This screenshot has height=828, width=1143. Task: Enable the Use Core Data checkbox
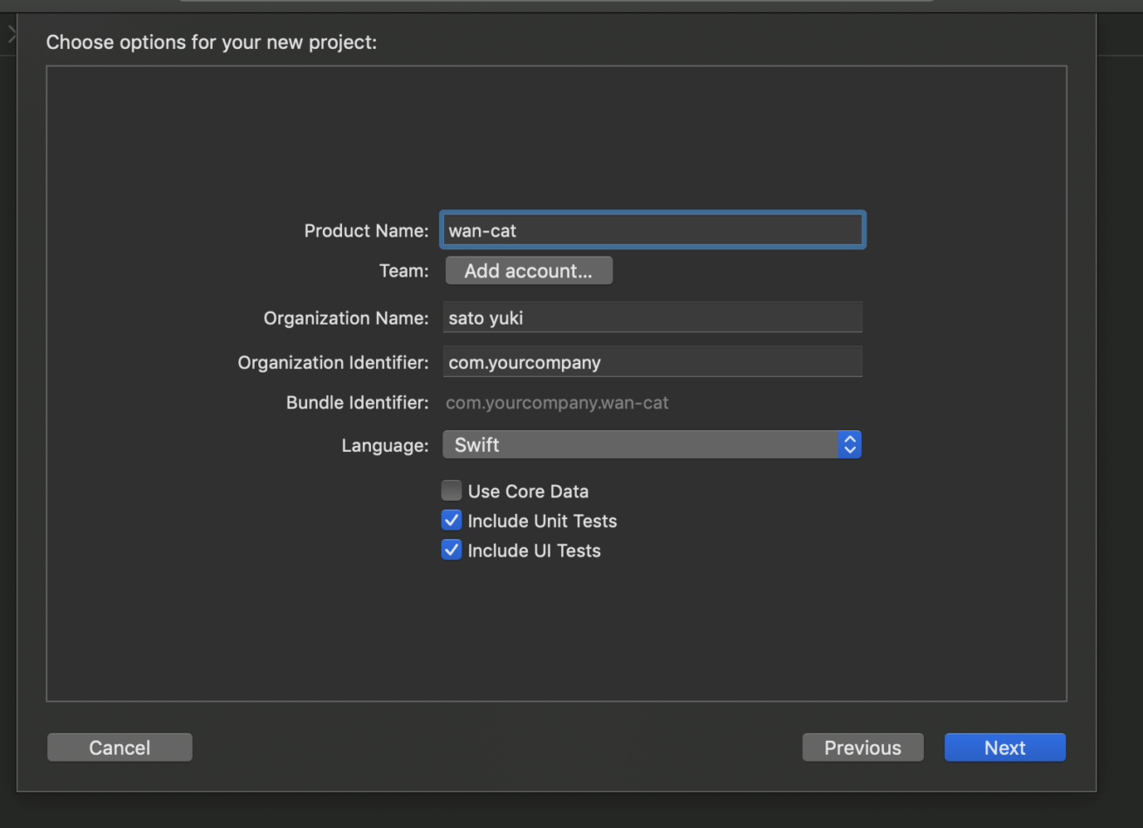(451, 491)
